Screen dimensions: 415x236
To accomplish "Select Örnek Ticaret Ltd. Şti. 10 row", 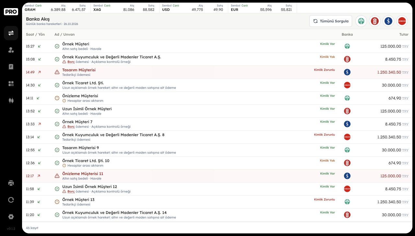I will 217,163.
